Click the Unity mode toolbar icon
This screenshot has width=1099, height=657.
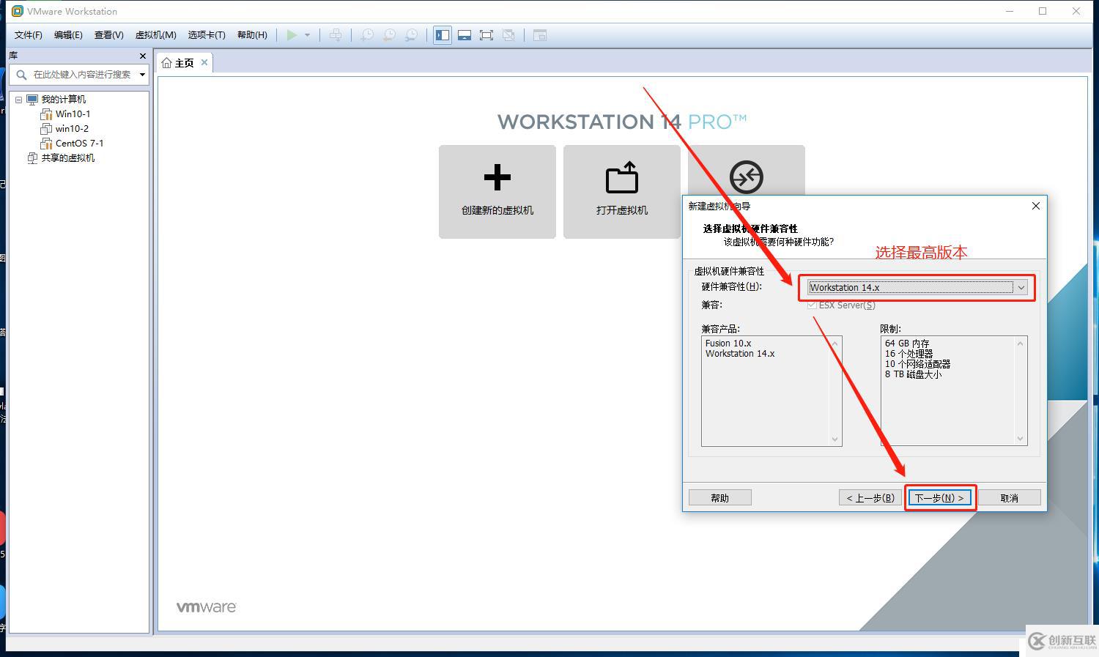coord(508,35)
